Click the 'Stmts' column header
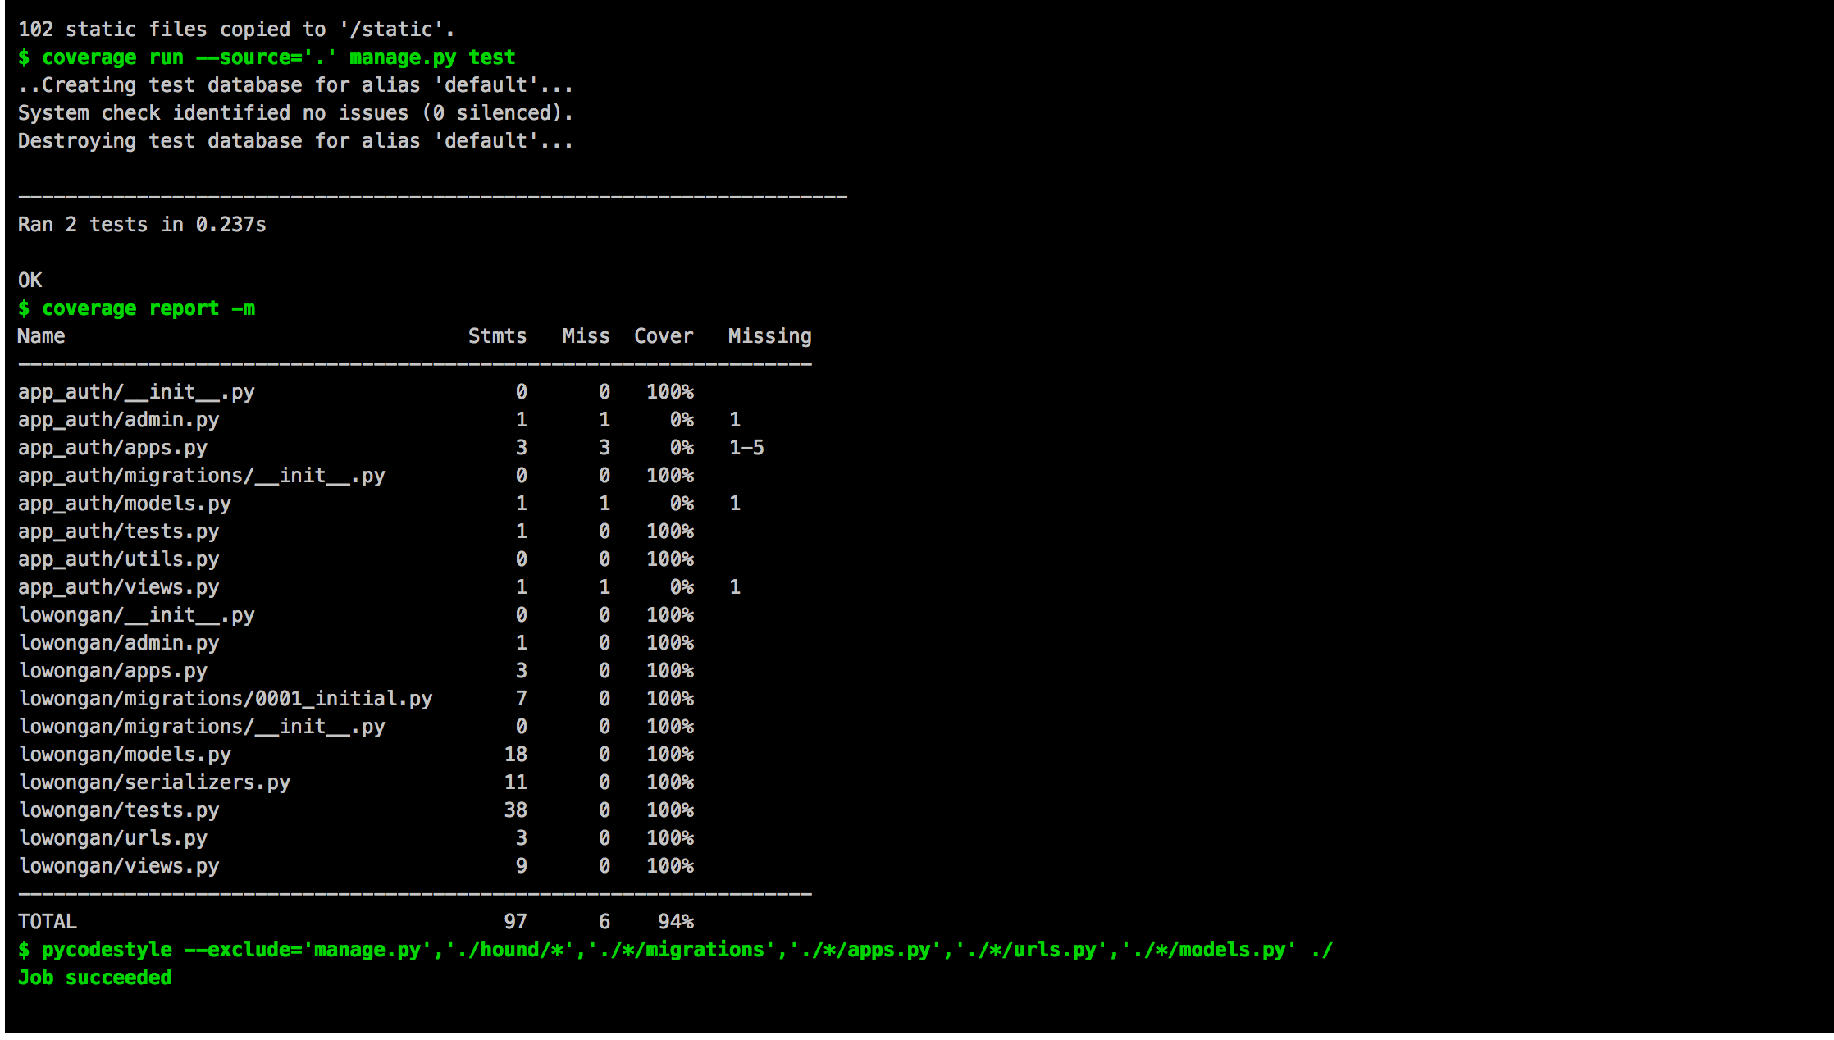 497,336
